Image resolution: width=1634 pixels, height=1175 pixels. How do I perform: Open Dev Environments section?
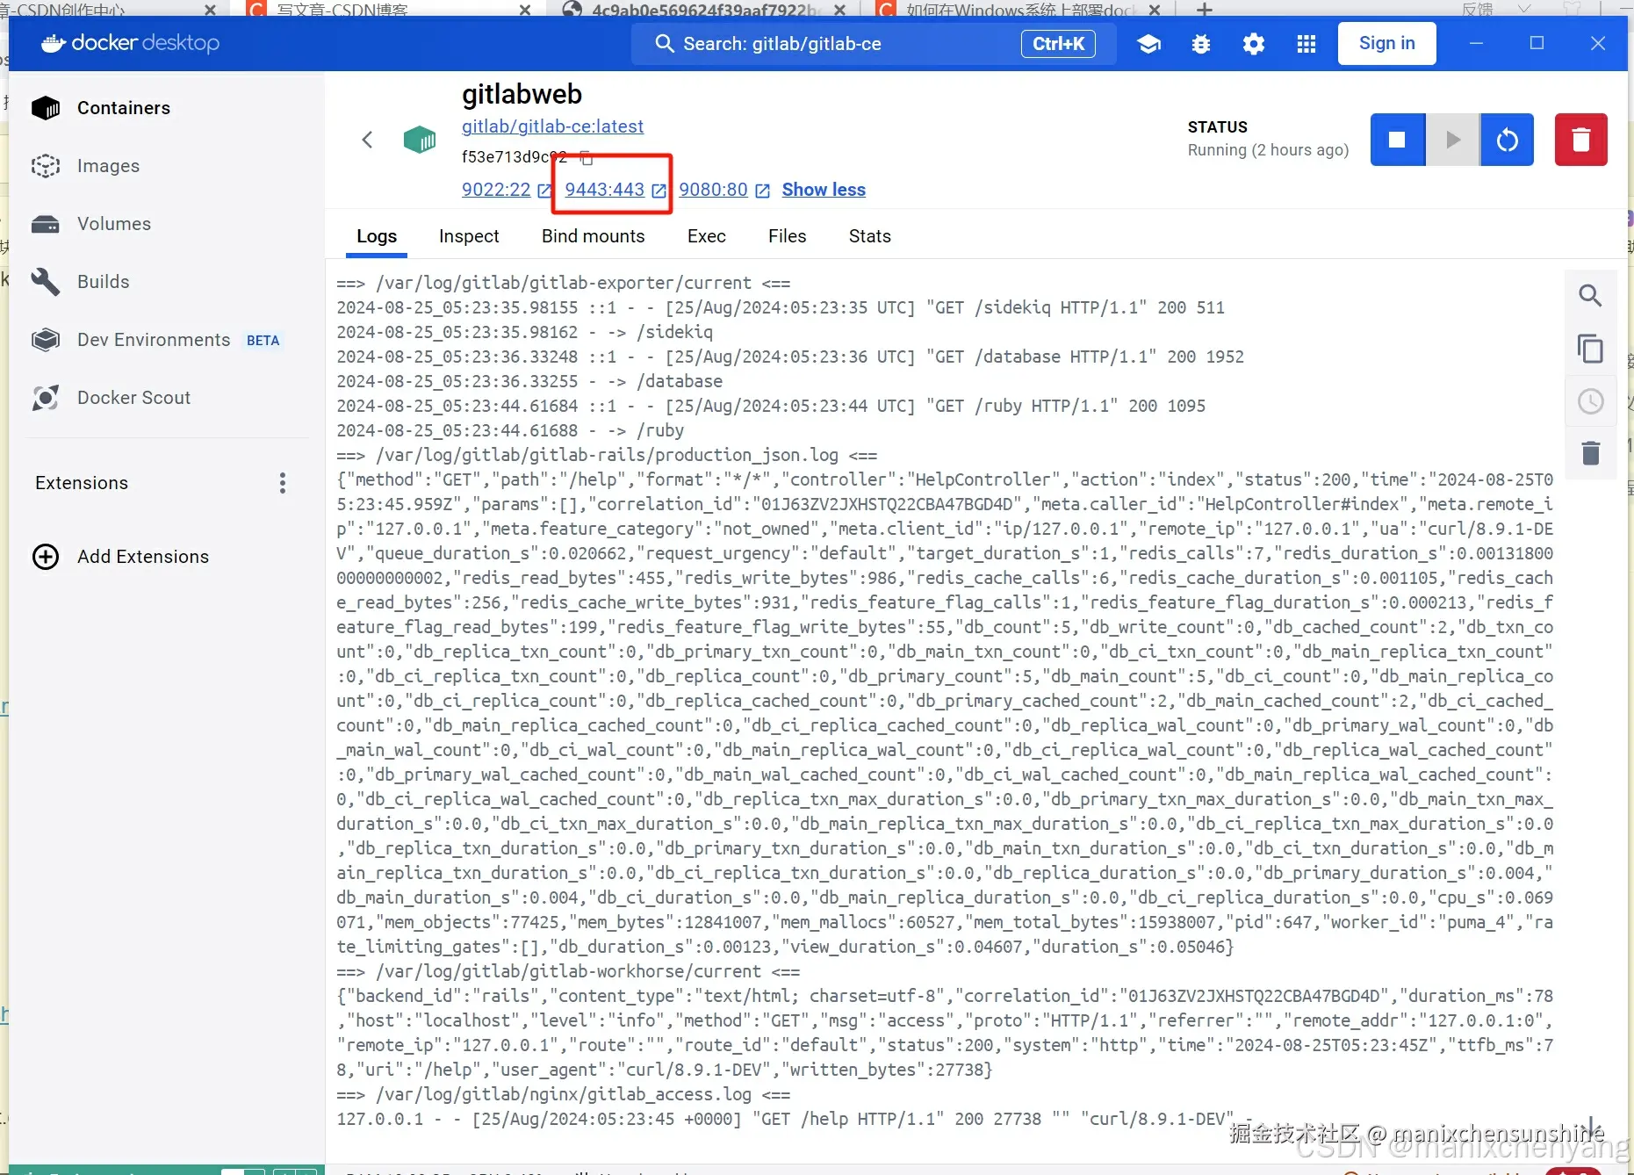154,340
